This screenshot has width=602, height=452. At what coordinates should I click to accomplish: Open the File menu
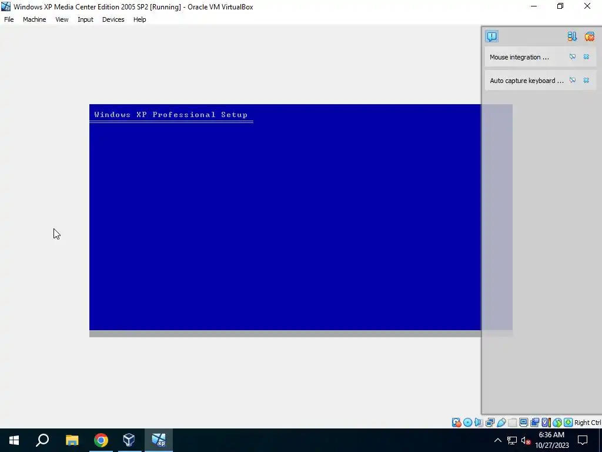(9, 19)
